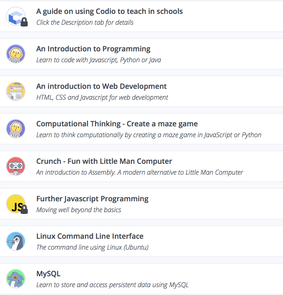The width and height of the screenshot is (283, 295).
Task: Click the MySQL dolphin icon
Action: [x=16, y=279]
